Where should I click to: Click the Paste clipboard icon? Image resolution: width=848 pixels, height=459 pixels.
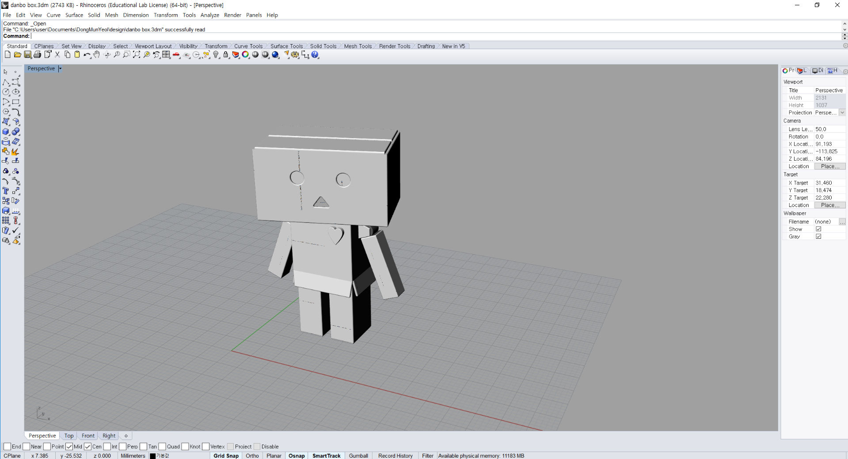click(77, 55)
